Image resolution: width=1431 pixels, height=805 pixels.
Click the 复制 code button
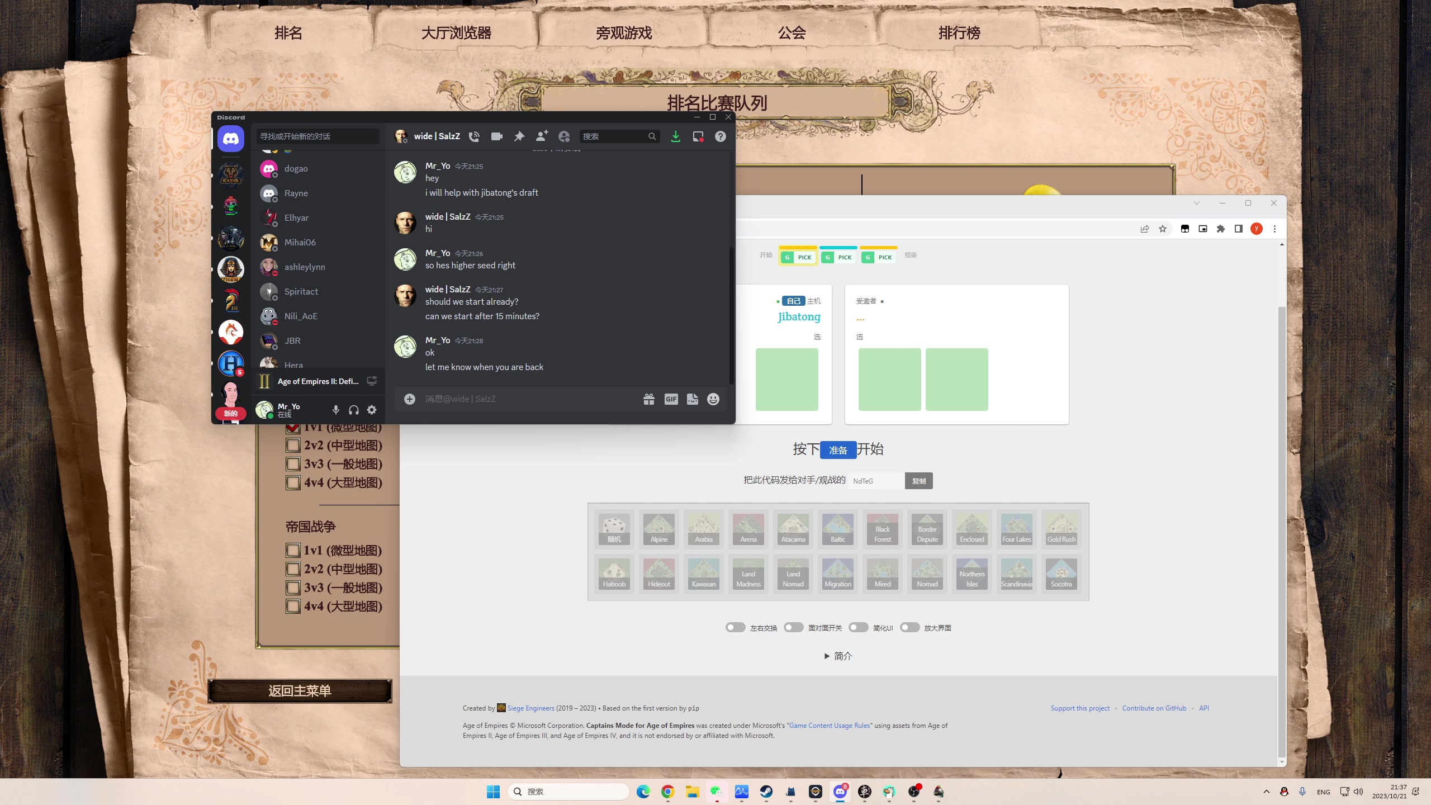(x=918, y=481)
